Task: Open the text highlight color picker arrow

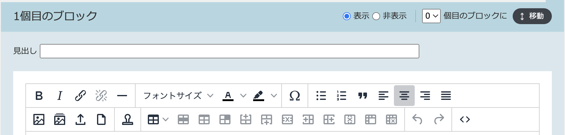Action: pos(274,96)
